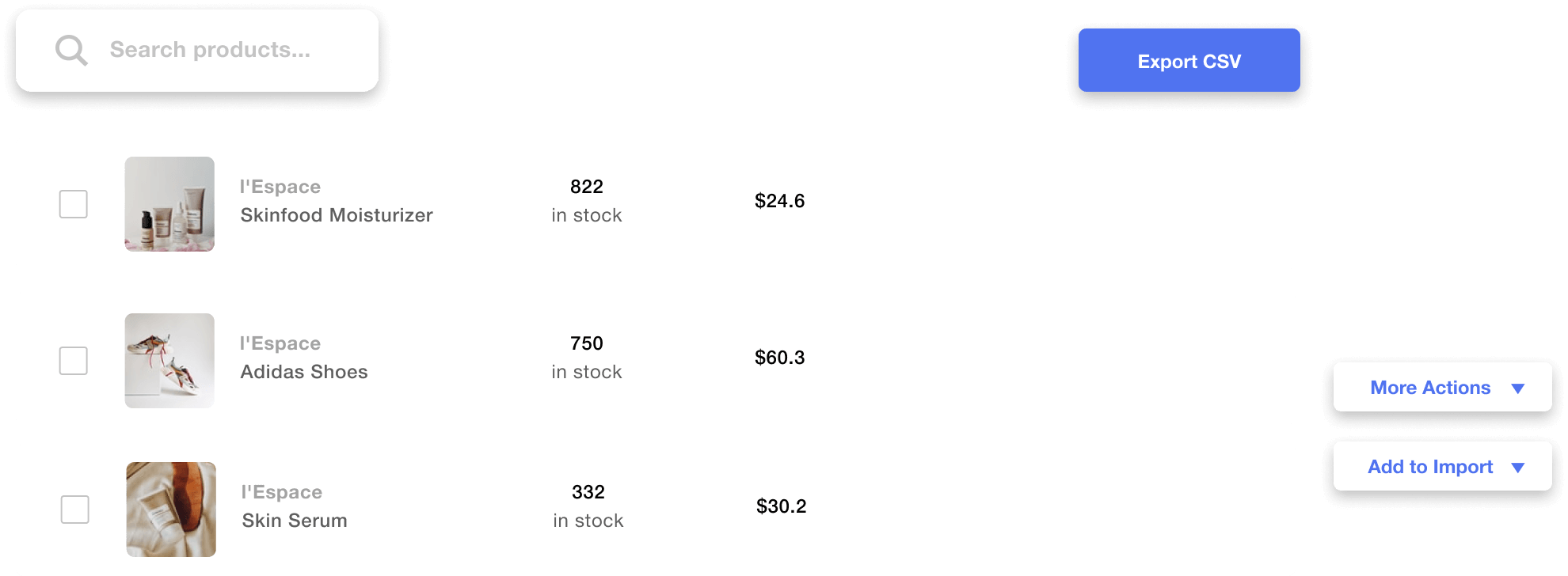1568x576 pixels.
Task: Click the Skin Serum product name
Action: [x=295, y=521]
